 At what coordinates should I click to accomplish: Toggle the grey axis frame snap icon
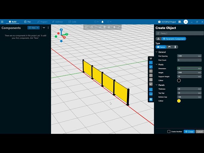151,84
